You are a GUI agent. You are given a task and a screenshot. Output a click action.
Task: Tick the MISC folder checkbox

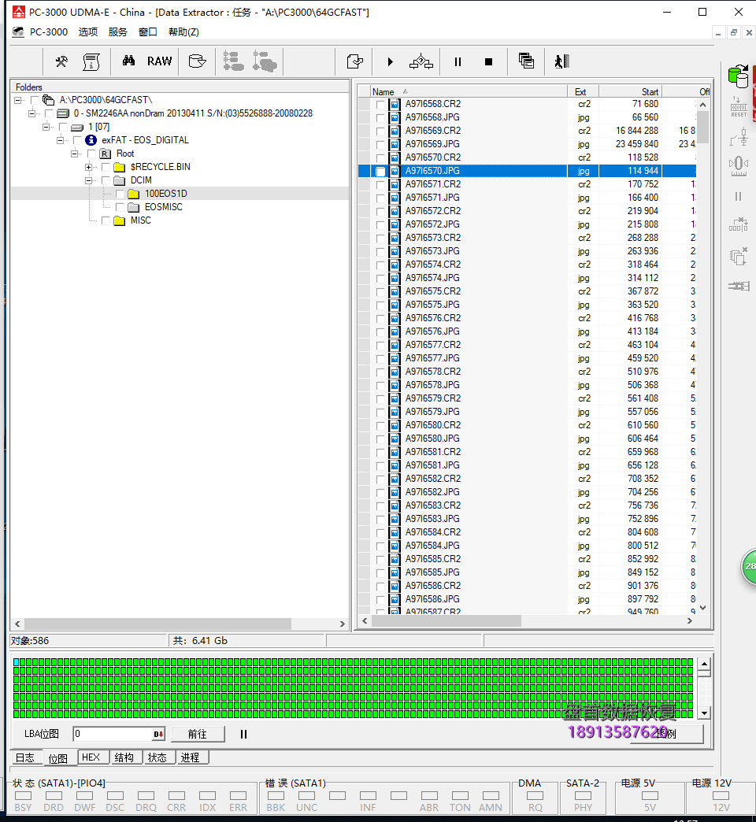pos(106,220)
